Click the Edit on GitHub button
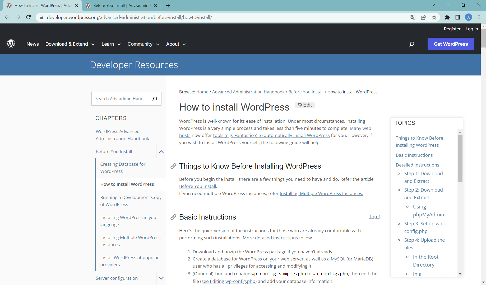The width and height of the screenshot is (486, 285). pyautogui.click(x=305, y=105)
